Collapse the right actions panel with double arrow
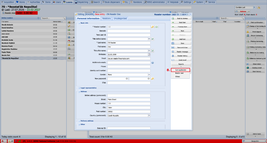The width and height of the screenshot is (267, 143). click(264, 18)
